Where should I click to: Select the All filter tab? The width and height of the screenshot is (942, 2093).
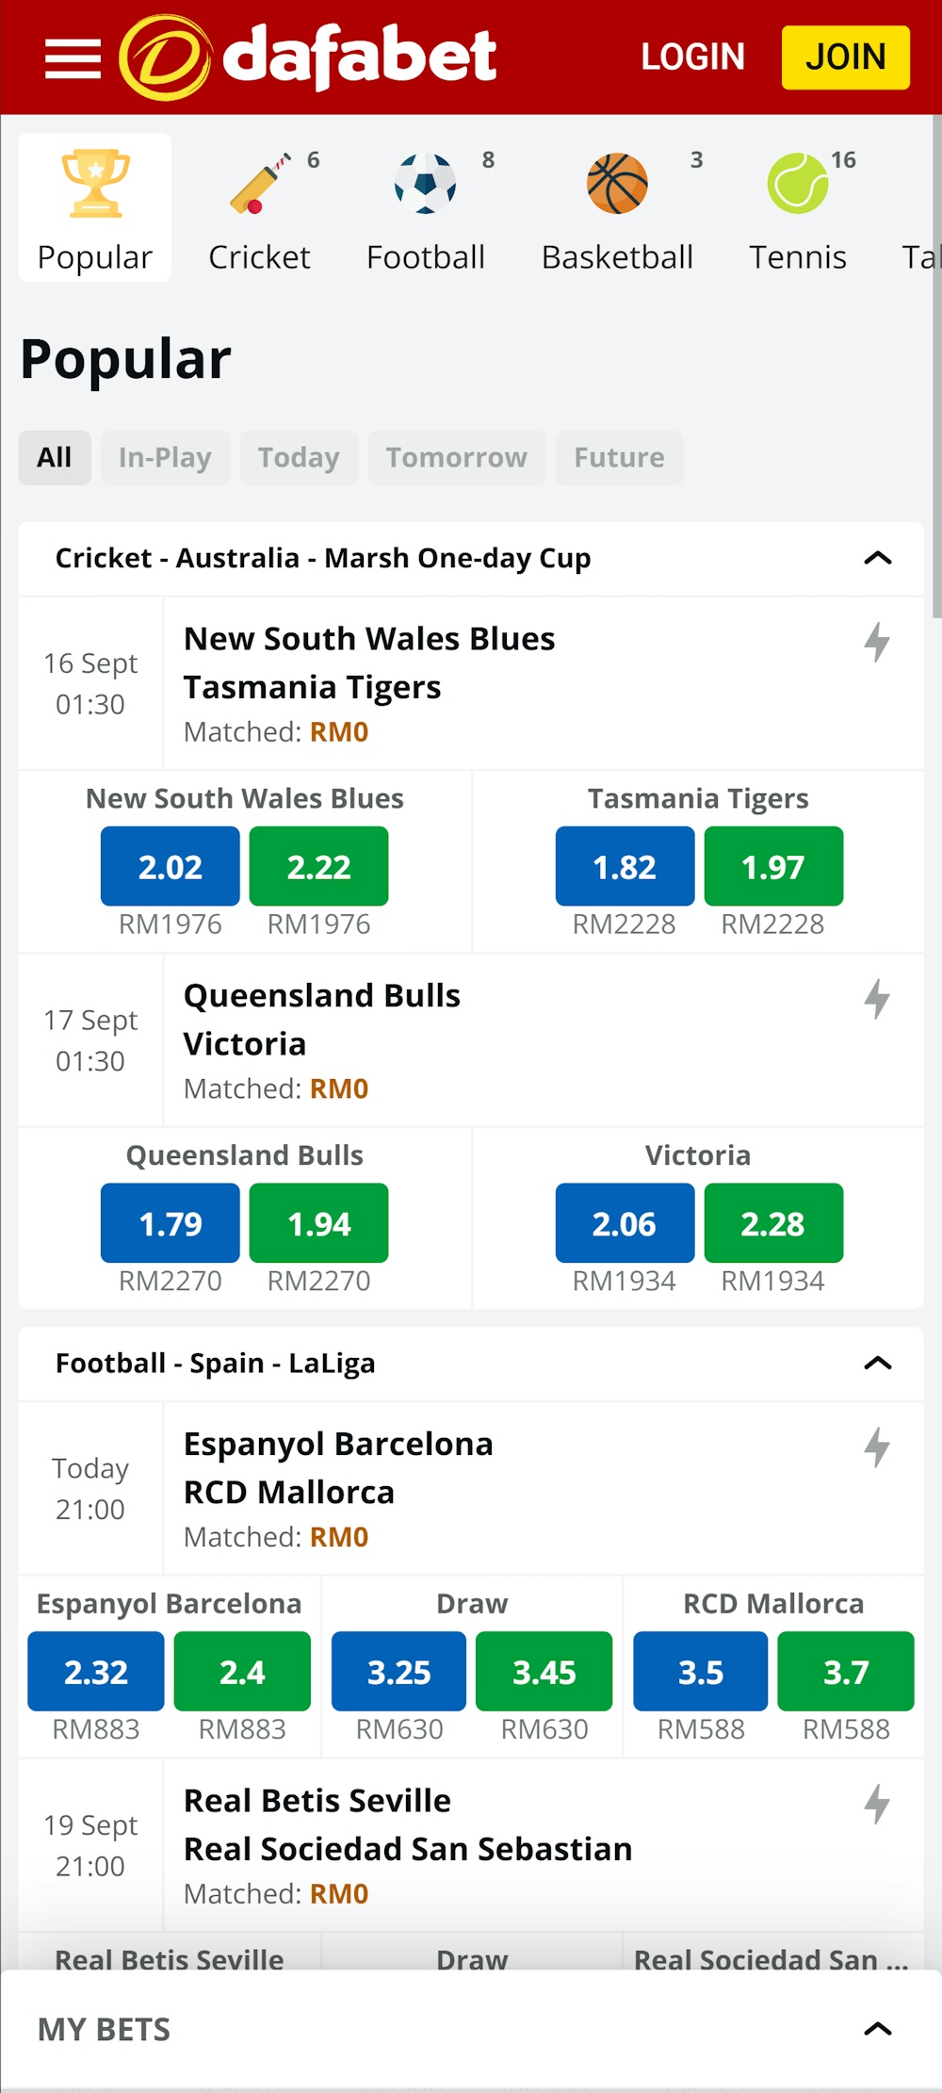(x=54, y=457)
